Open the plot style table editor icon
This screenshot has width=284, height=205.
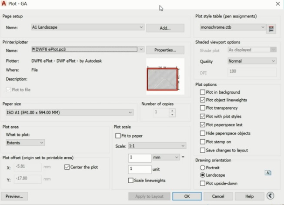coord(271,29)
